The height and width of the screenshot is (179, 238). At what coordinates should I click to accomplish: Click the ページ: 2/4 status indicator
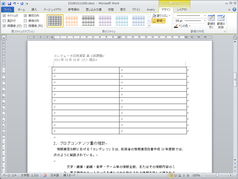click(10, 175)
